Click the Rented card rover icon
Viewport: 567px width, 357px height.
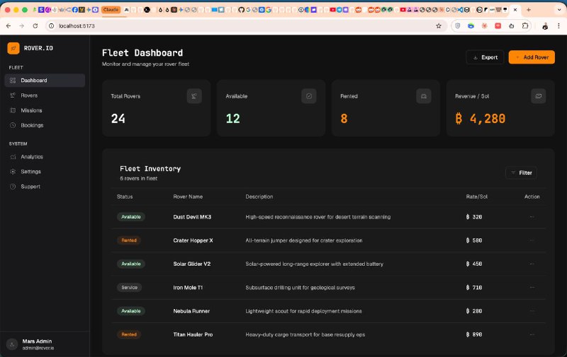coord(424,96)
